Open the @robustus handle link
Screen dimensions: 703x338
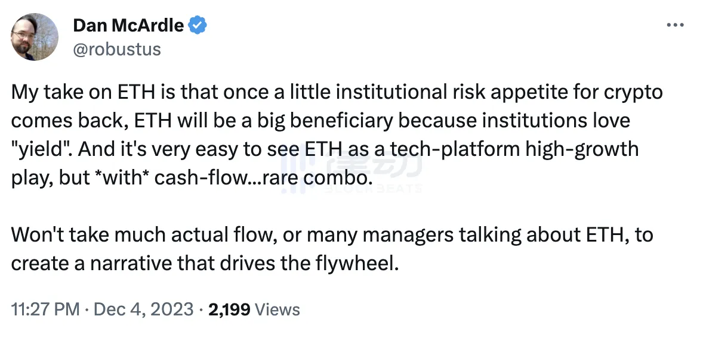[x=116, y=49]
